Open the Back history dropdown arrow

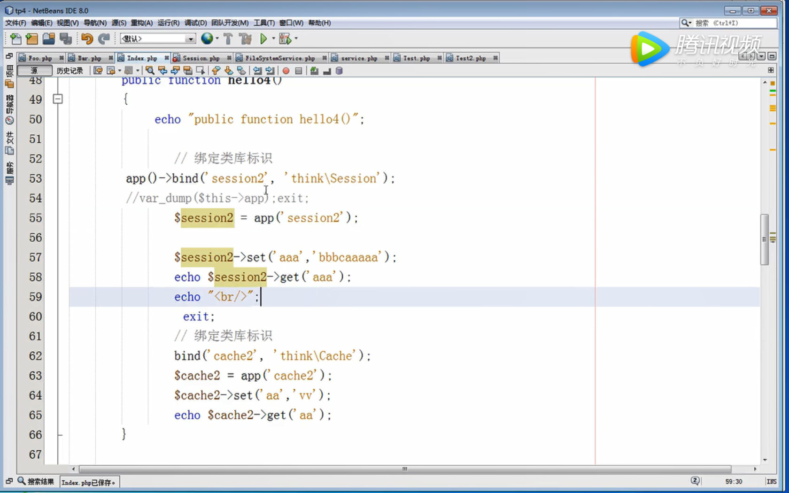pos(119,71)
